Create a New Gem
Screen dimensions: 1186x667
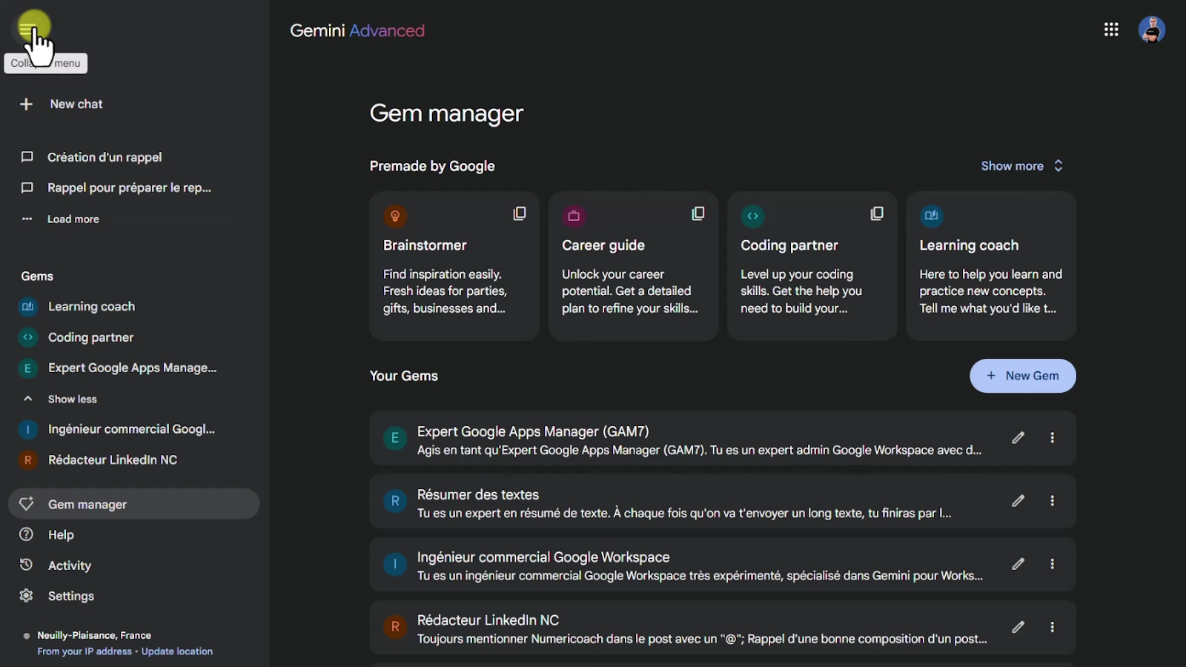(x=1023, y=376)
